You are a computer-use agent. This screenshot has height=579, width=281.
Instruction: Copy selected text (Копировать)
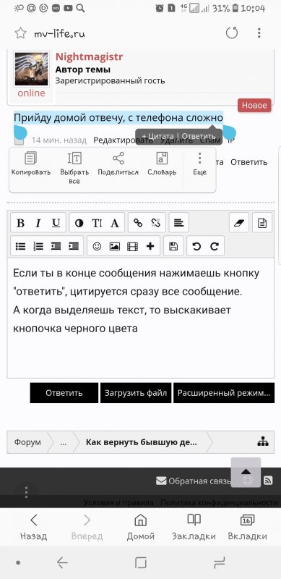tap(30, 164)
